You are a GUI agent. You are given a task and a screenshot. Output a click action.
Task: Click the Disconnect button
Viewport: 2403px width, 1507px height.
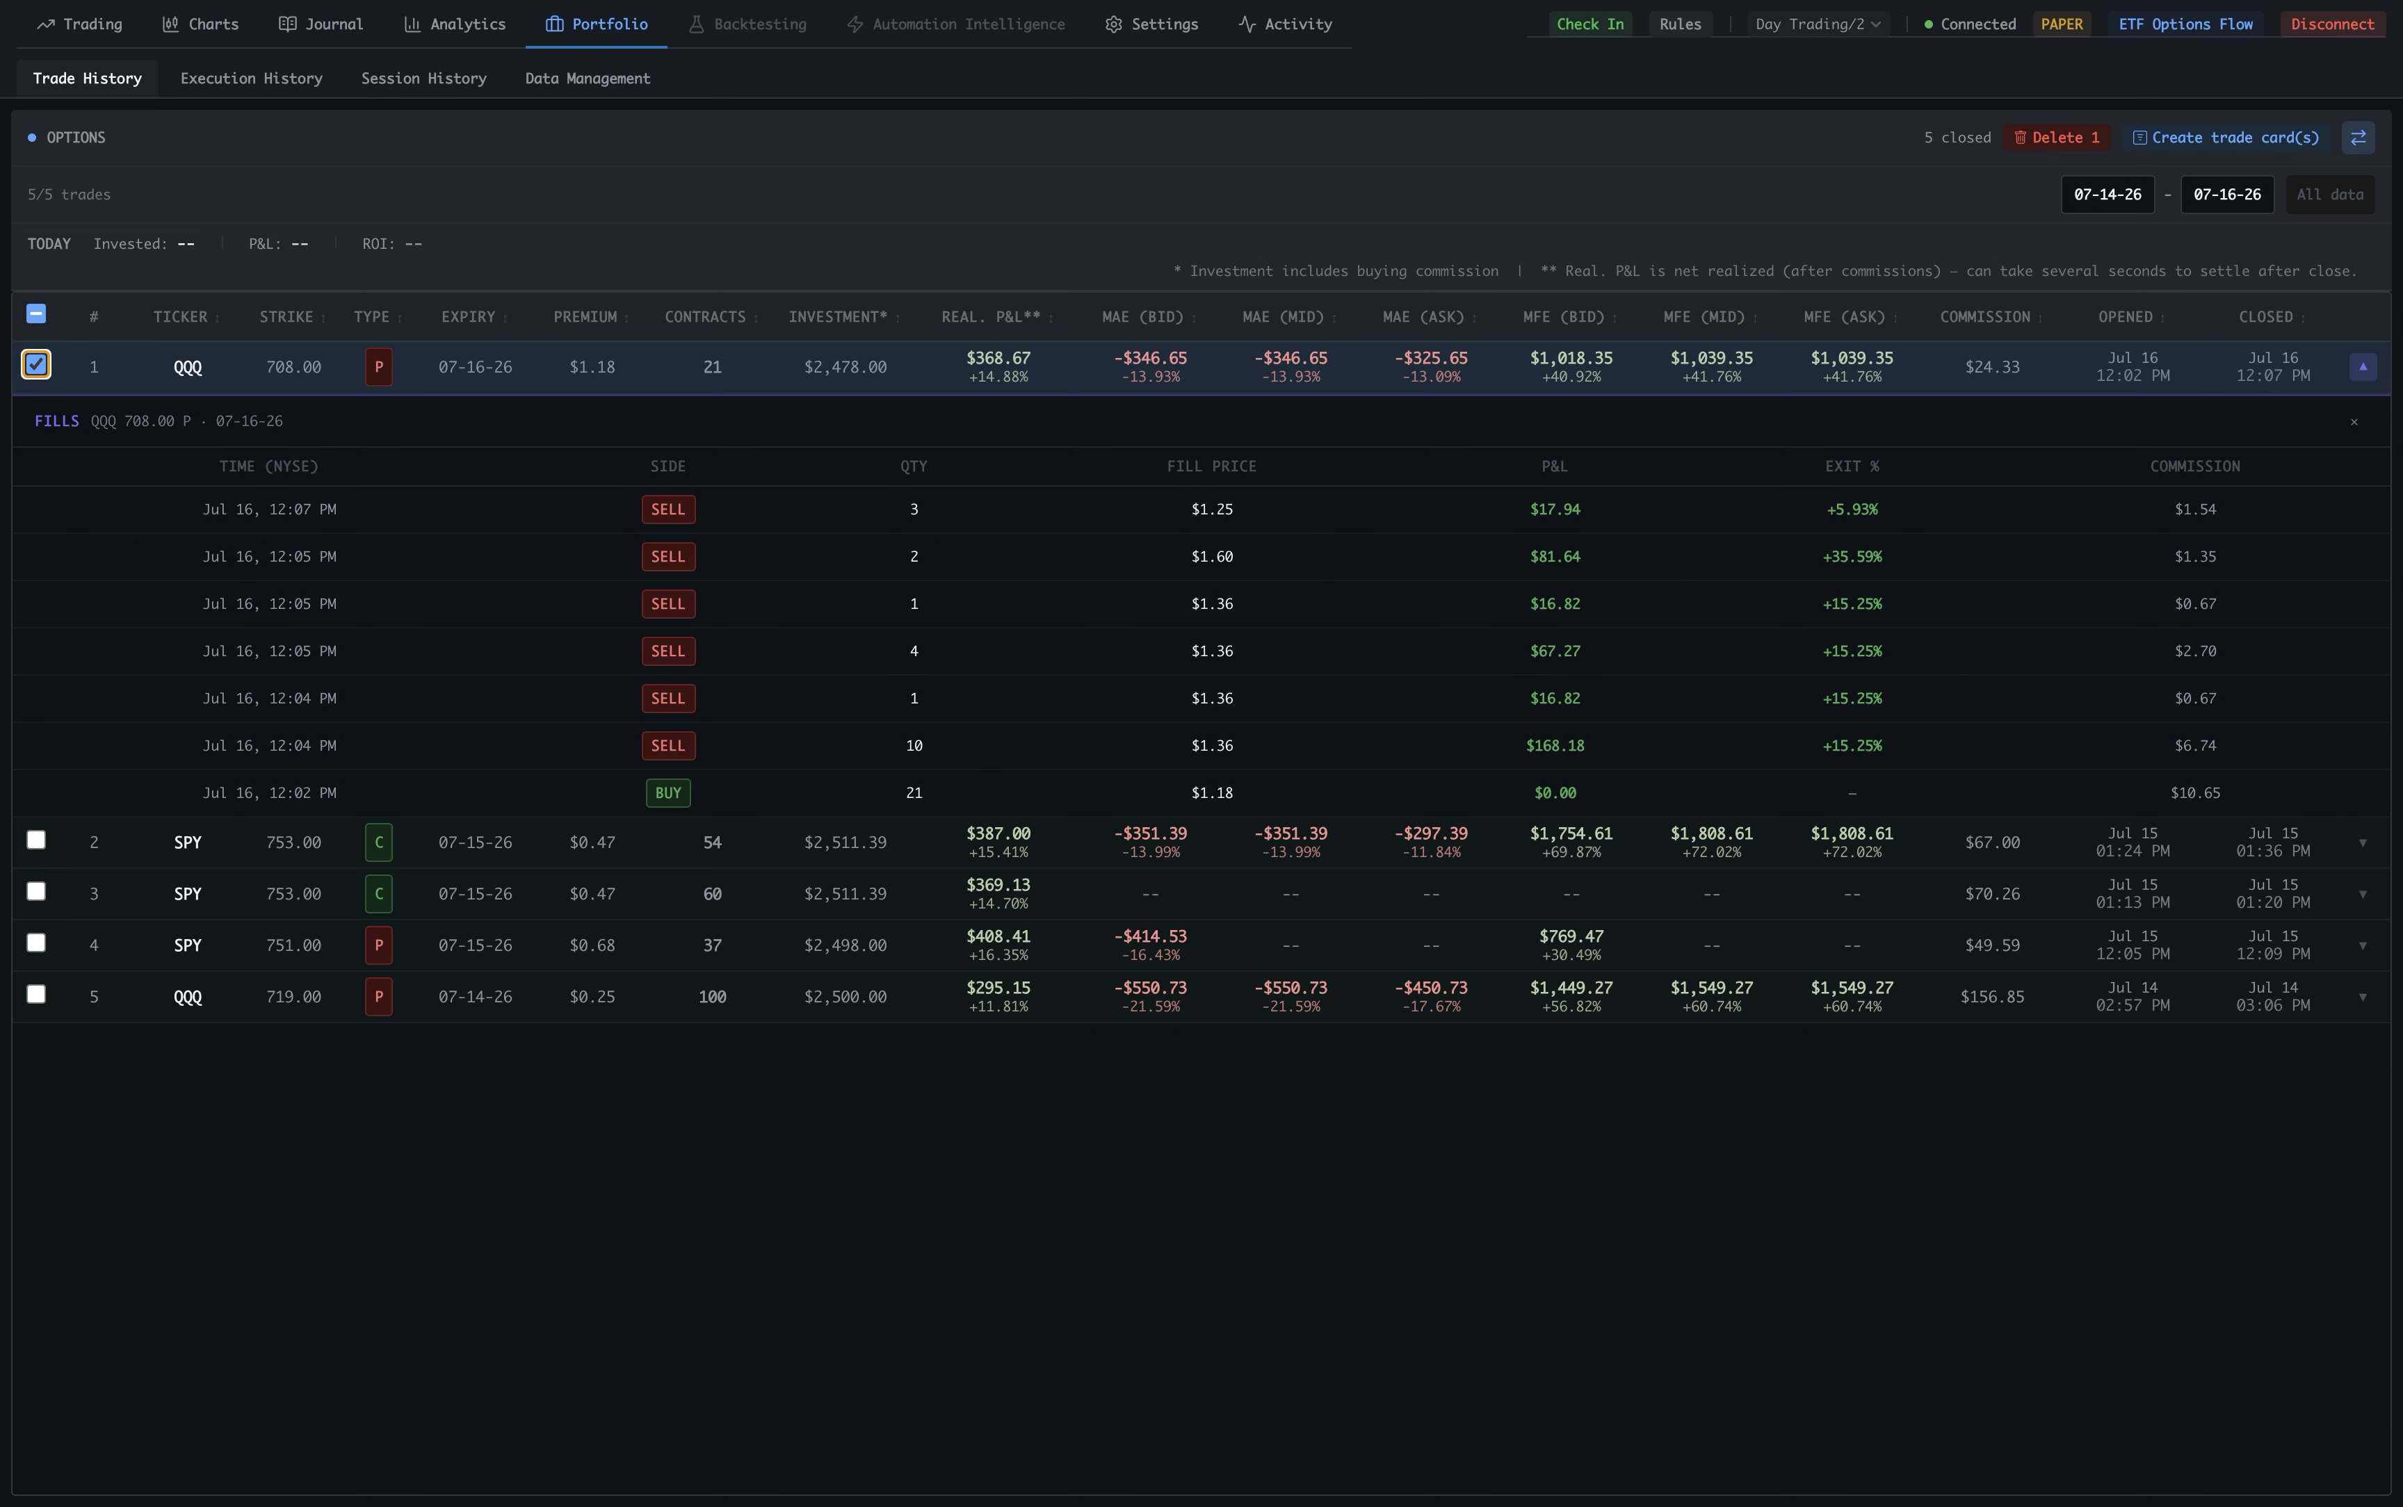pos(2332,24)
